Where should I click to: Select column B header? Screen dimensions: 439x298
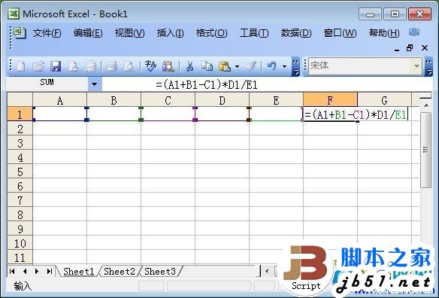(x=114, y=100)
